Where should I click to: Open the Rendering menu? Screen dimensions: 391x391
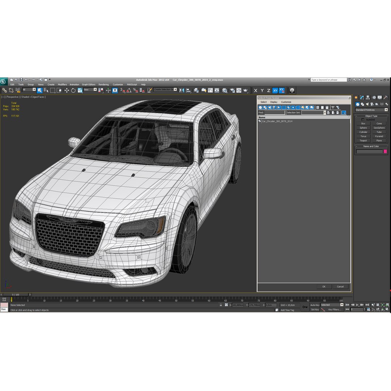click(104, 84)
